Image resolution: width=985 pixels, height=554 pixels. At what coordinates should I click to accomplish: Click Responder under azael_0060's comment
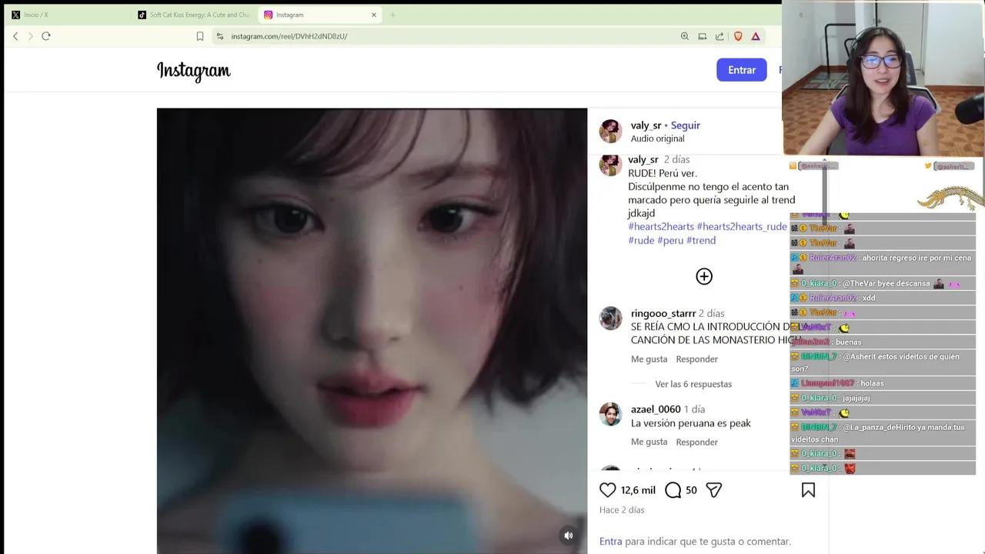[x=696, y=442]
